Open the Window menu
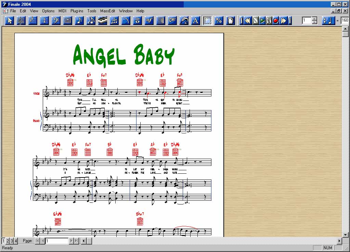This screenshot has width=350, height=252. (x=126, y=11)
